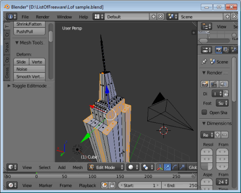
Task: Click the Noise button
Action: click(x=29, y=69)
